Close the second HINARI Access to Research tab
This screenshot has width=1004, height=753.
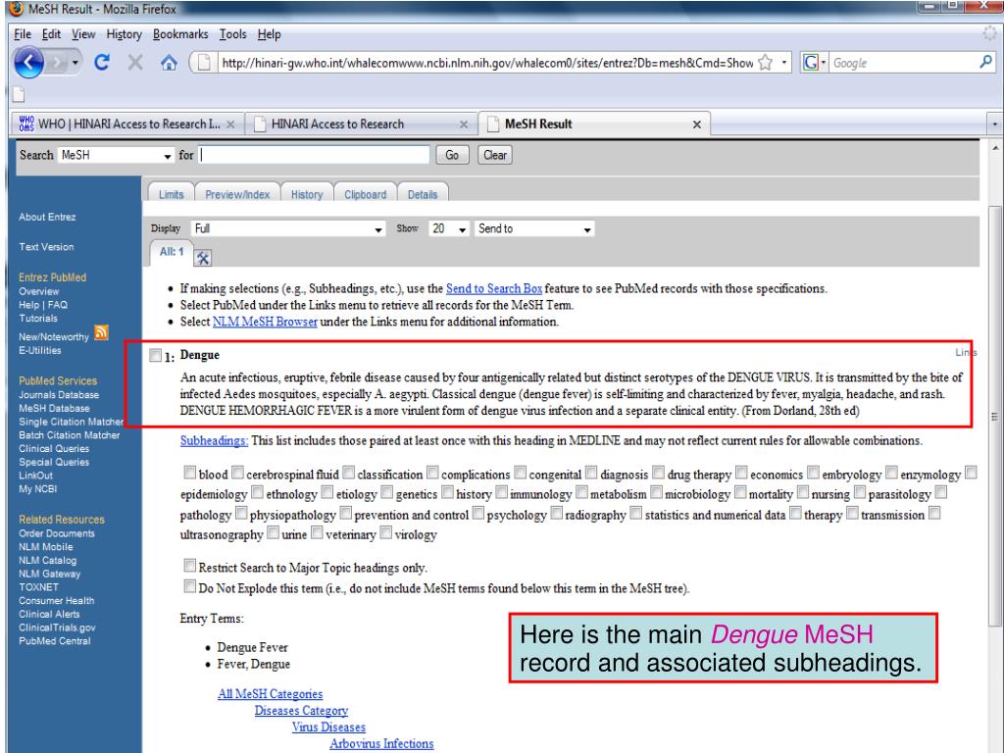point(464,125)
